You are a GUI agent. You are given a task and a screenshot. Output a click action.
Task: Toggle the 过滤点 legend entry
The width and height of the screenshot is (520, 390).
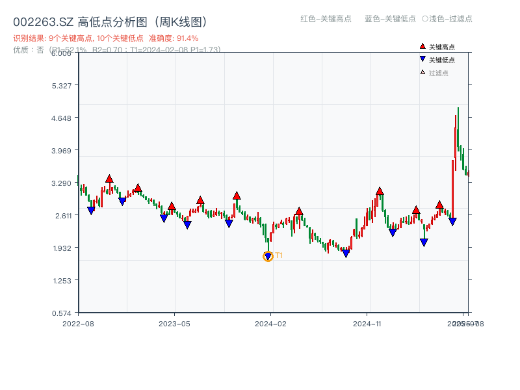(x=434, y=73)
